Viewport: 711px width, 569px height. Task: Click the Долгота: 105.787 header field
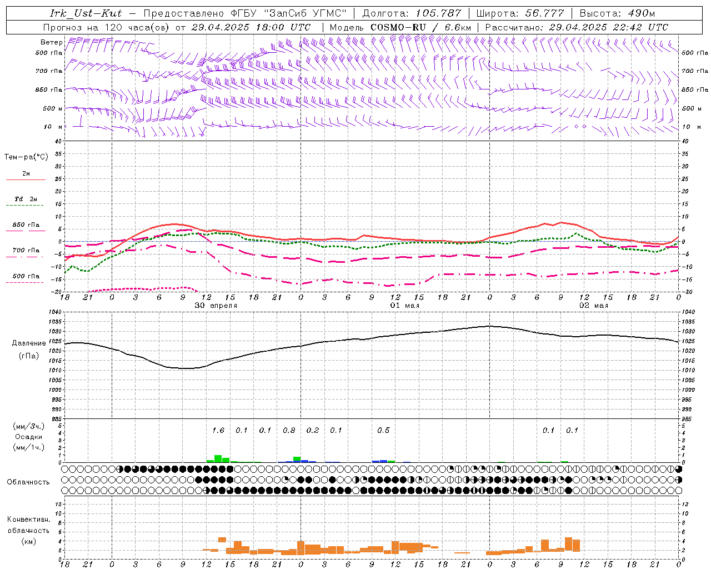(412, 13)
